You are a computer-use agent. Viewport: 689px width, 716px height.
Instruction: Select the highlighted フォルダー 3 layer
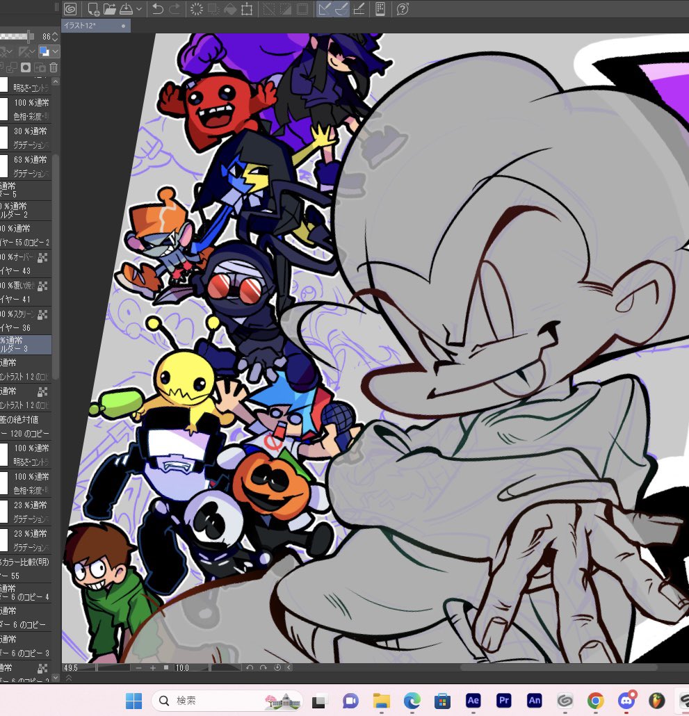[x=26, y=344]
